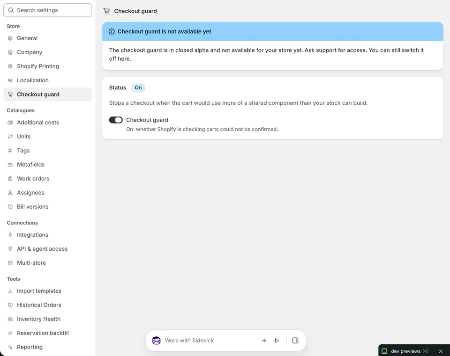Click the On status badge
The height and width of the screenshot is (356, 450).
[x=138, y=87]
